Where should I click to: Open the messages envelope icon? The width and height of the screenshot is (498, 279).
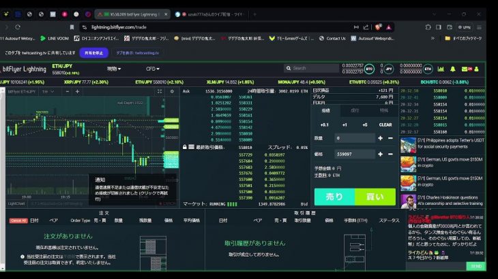(466, 69)
